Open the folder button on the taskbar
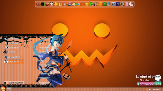Screen dimensions: 163x91 (x=10, y=89)
